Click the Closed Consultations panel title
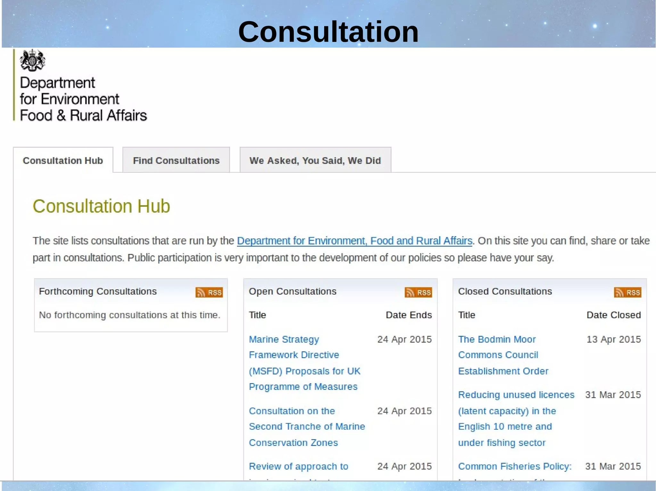Screen dimensions: 656x491 [x=505, y=291]
